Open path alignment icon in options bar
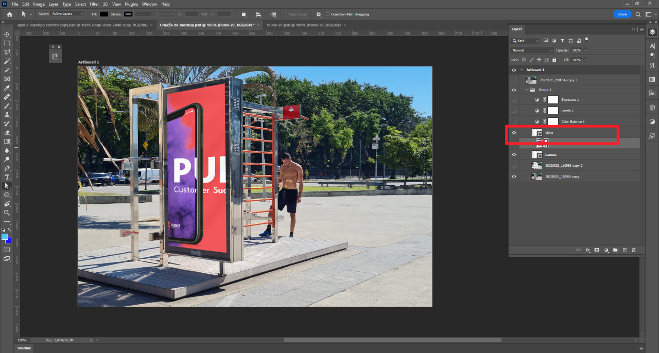Viewport: 659px width, 353px height. pyautogui.click(x=258, y=14)
